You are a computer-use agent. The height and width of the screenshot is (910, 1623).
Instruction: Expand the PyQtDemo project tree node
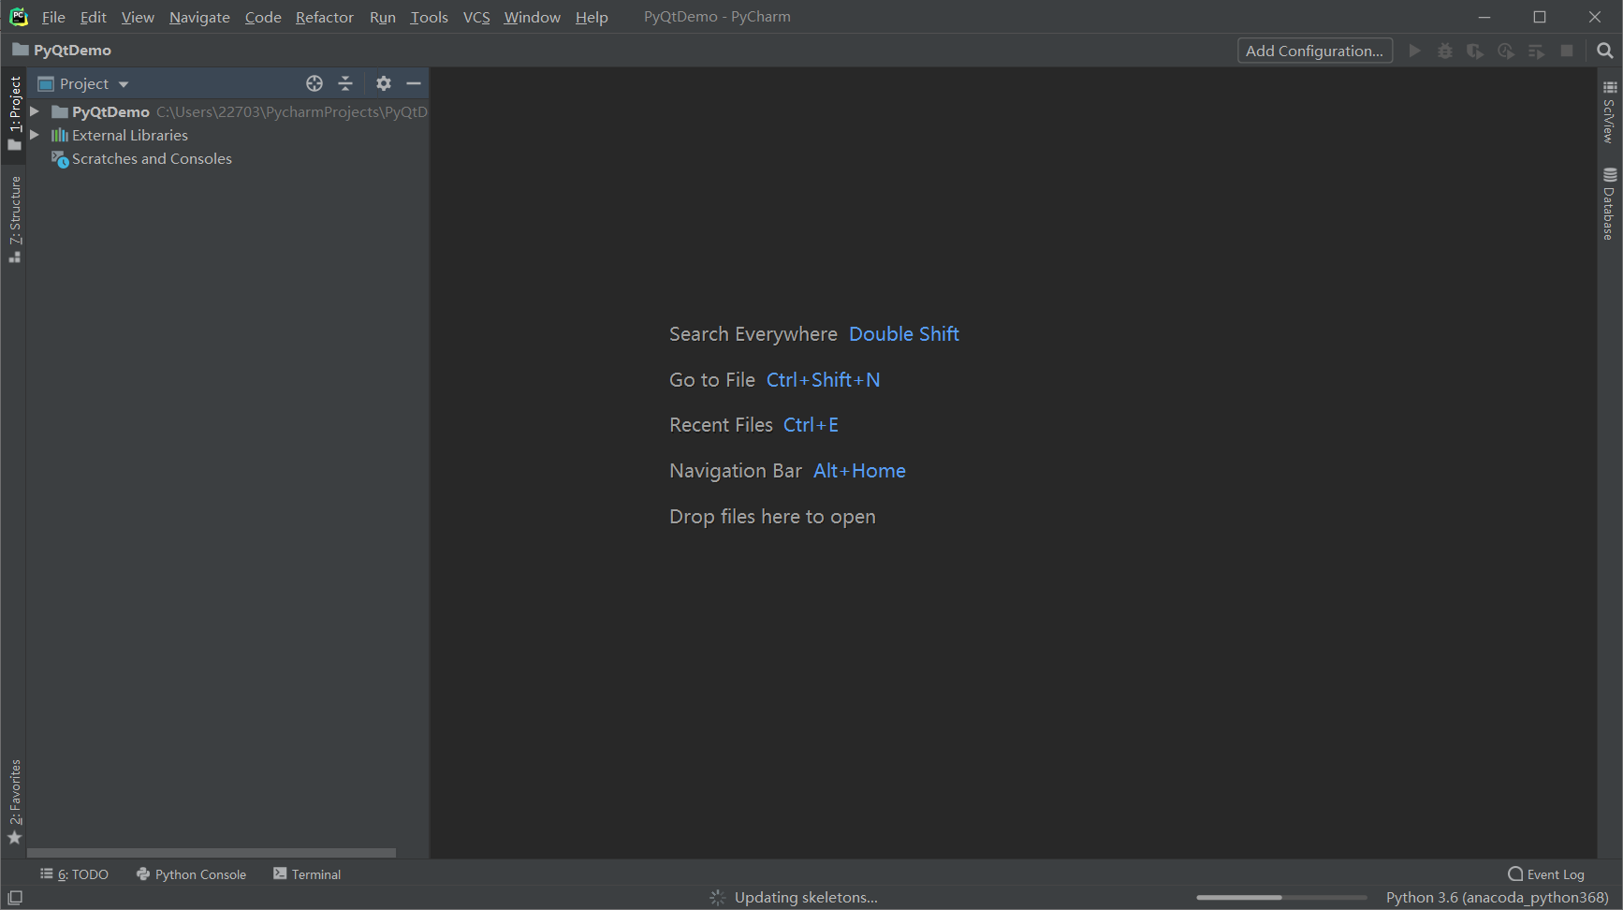[x=35, y=111]
